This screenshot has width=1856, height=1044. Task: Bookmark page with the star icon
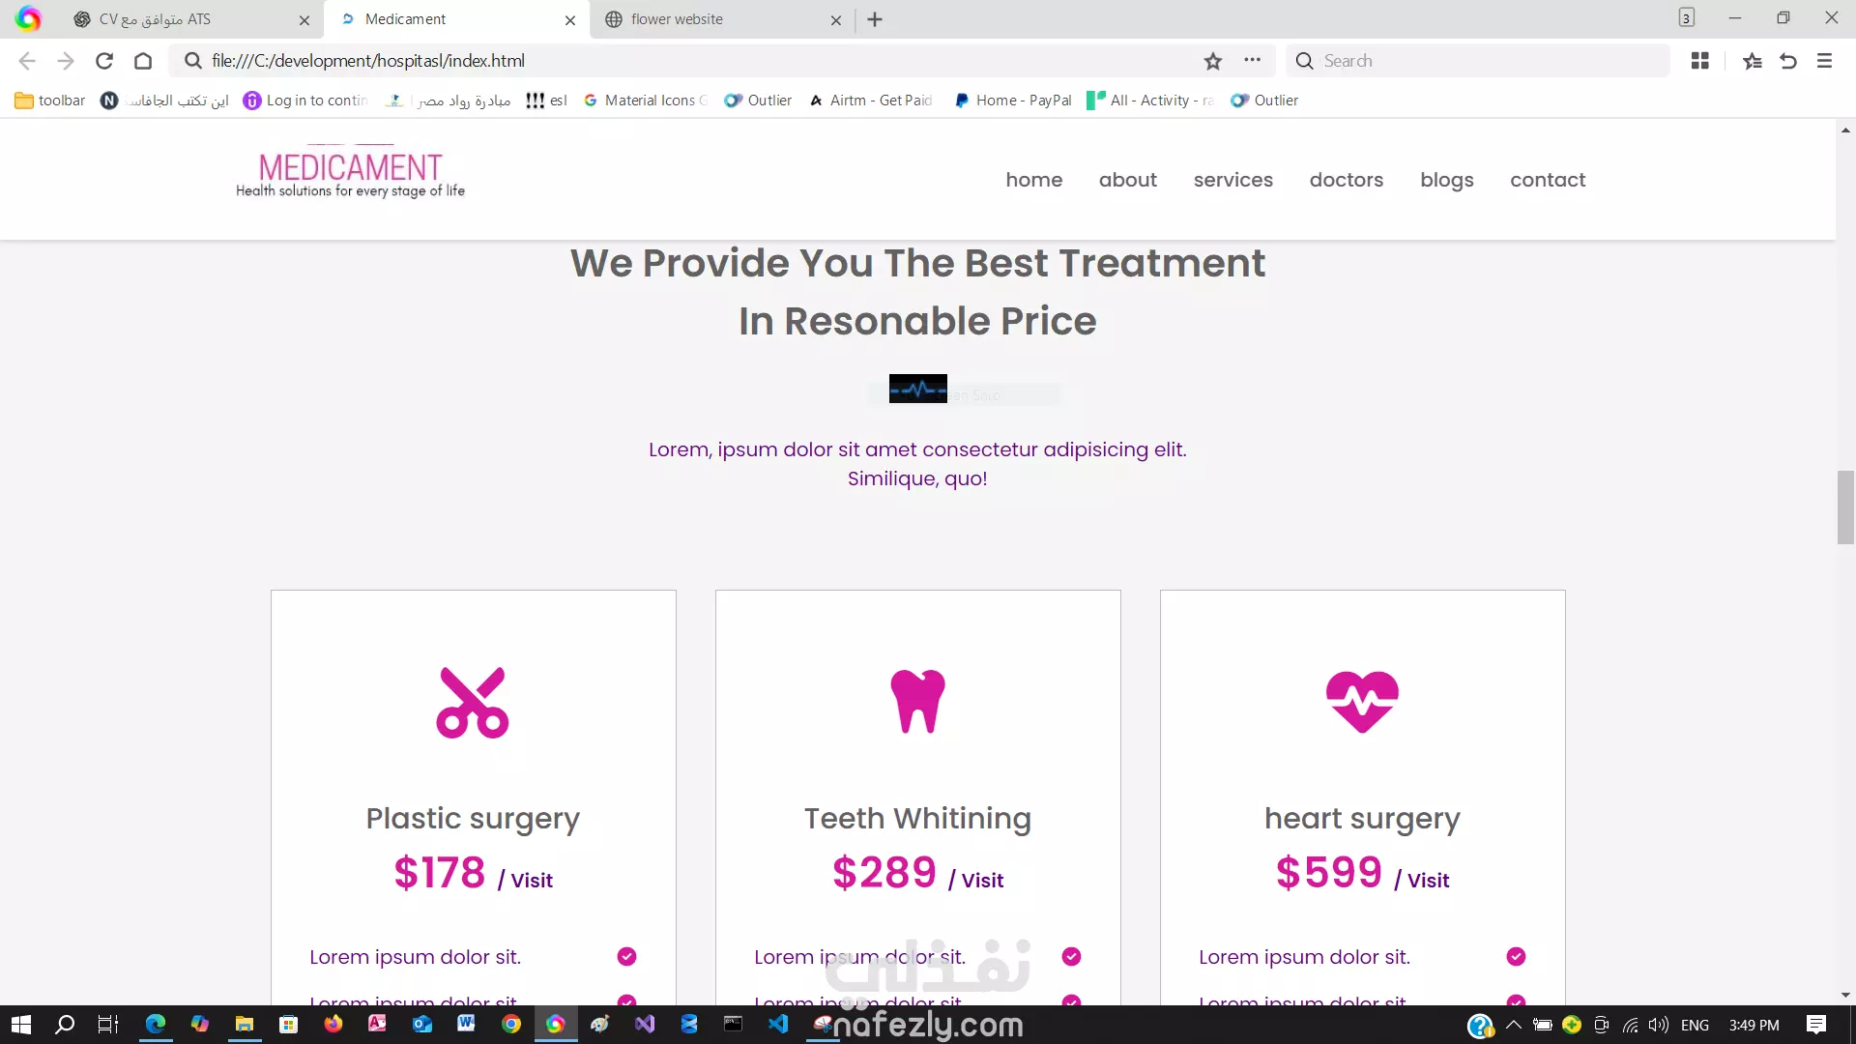pos(1212,61)
